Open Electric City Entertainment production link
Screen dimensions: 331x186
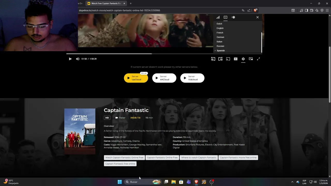coord(219,145)
